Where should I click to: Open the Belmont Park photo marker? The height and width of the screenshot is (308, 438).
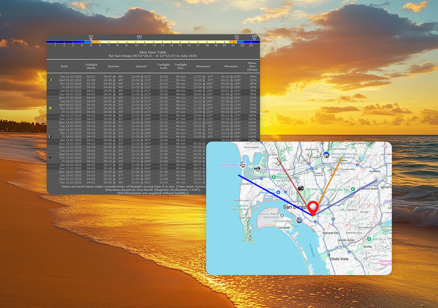242,165
